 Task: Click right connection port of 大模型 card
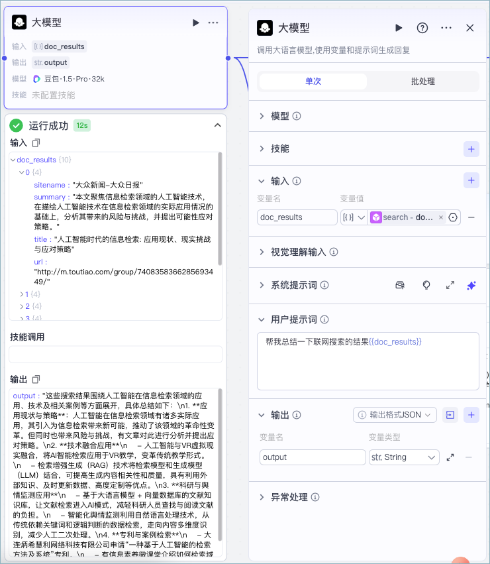pyautogui.click(x=228, y=58)
